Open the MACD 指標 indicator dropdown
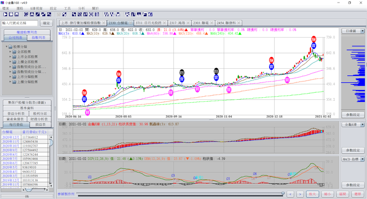 click(353, 159)
